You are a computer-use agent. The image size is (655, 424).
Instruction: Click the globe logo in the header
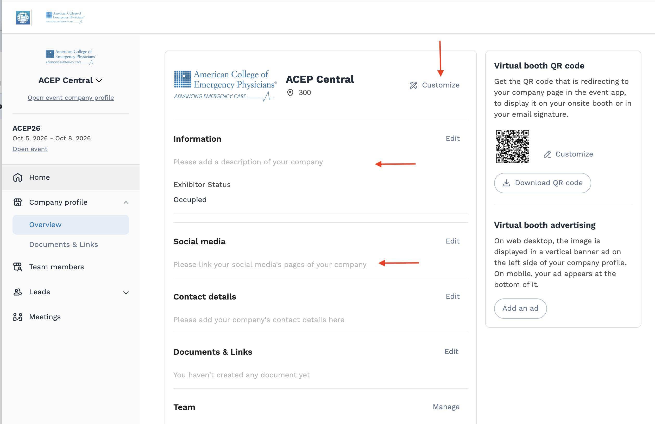tap(23, 18)
